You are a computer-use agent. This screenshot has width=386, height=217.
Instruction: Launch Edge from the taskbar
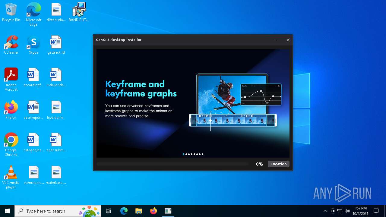coord(124,211)
